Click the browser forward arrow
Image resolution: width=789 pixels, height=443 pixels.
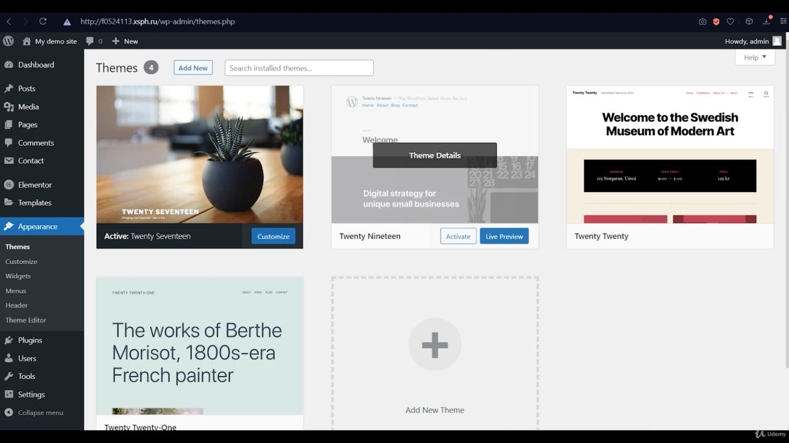[25, 22]
